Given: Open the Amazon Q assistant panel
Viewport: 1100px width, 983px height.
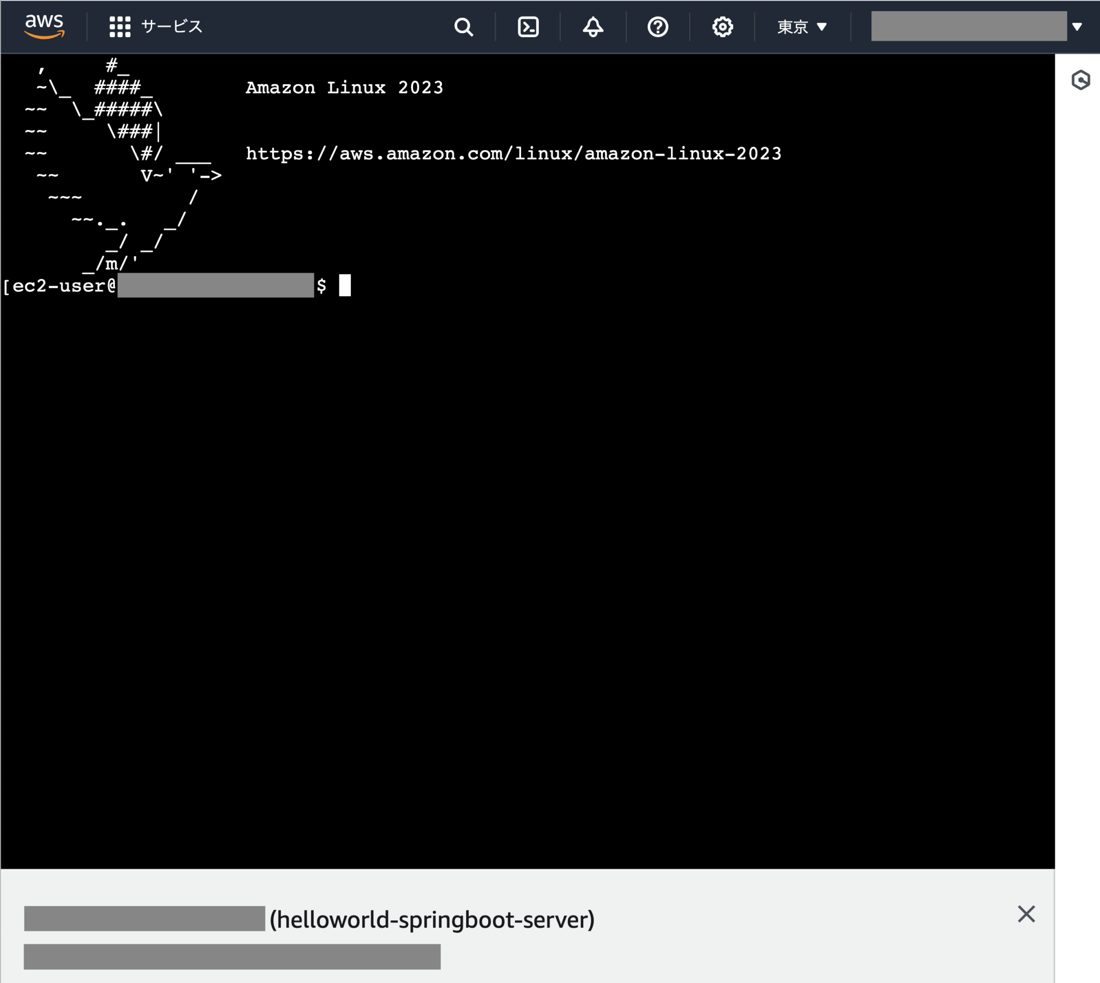Looking at the screenshot, I should click(1082, 80).
